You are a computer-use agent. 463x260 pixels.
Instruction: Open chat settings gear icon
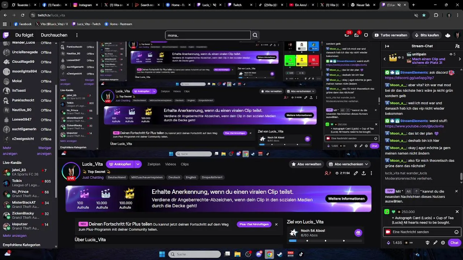[443, 243]
